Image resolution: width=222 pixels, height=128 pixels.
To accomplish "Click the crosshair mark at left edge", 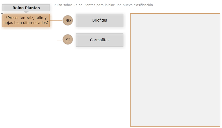I will (x=2, y=13).
